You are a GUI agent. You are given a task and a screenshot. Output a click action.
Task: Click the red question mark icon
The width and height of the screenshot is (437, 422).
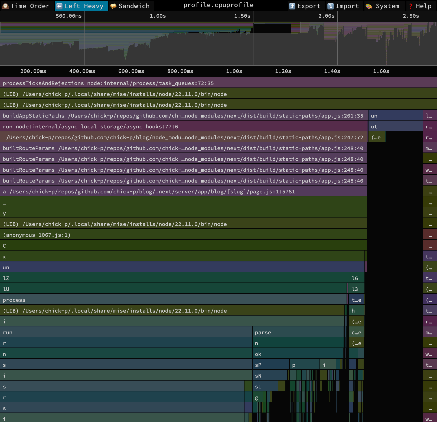tap(411, 6)
